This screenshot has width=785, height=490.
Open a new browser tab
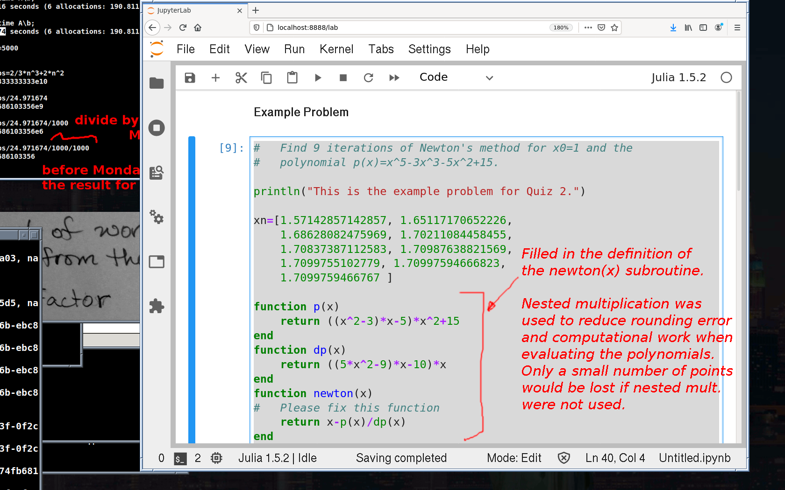click(x=256, y=10)
